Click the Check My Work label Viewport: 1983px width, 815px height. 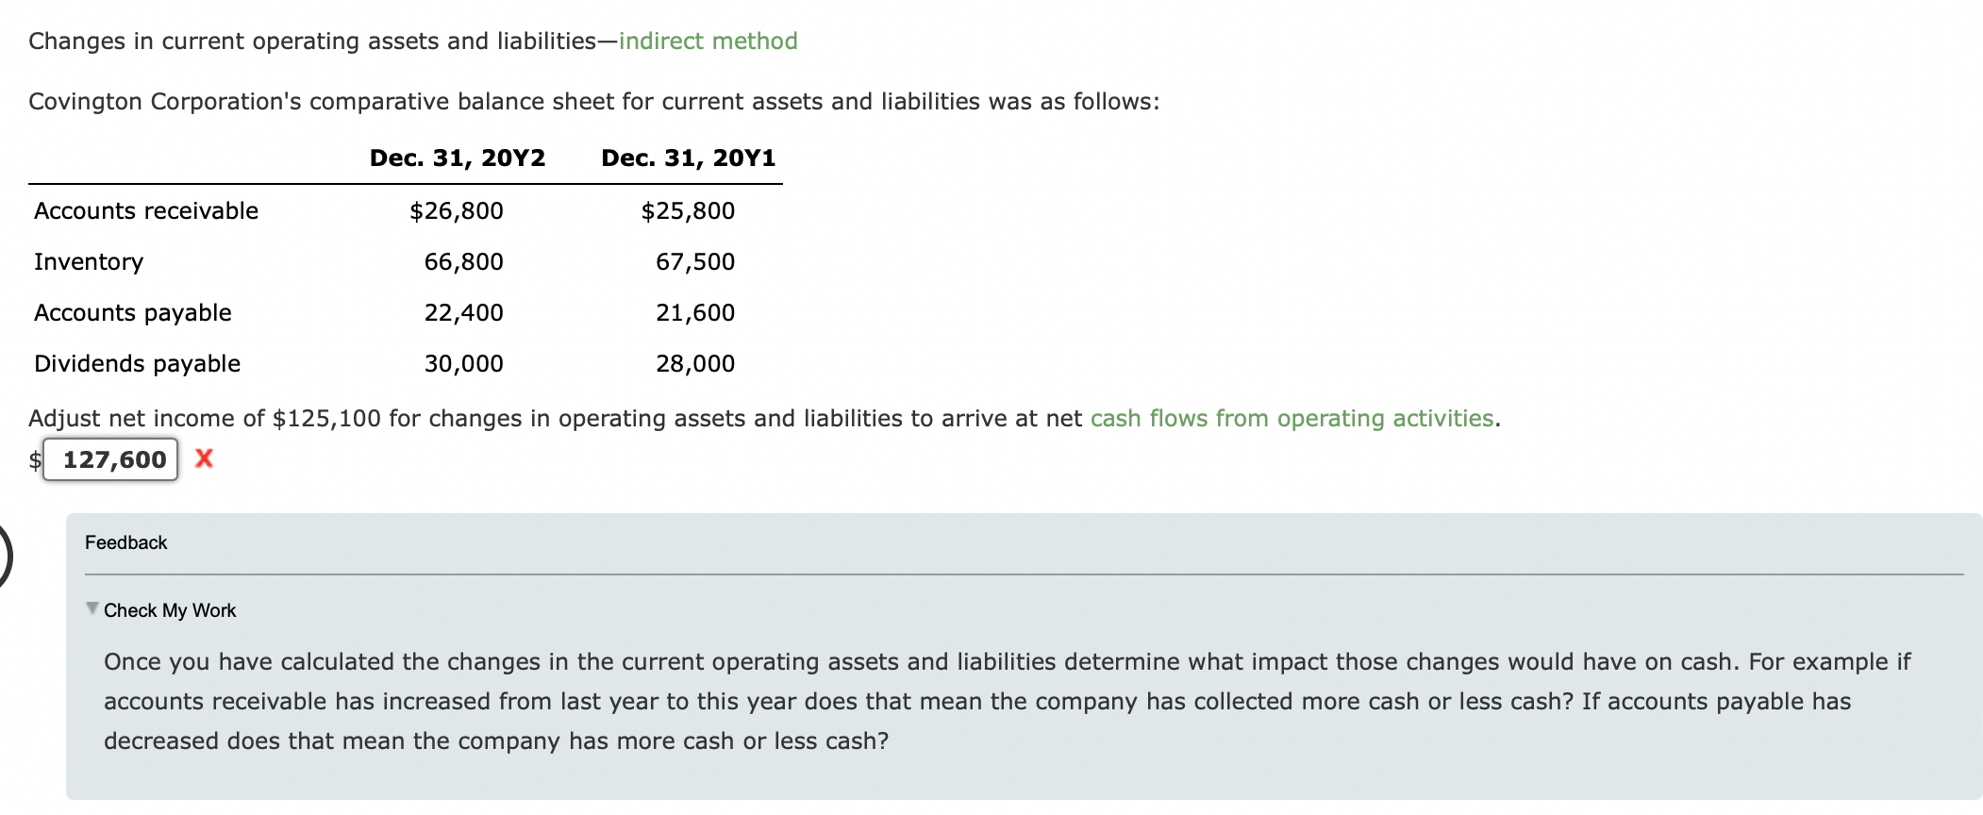pyautogui.click(x=170, y=609)
